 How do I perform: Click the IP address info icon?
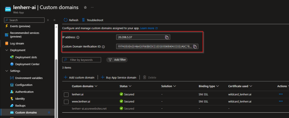(78, 37)
